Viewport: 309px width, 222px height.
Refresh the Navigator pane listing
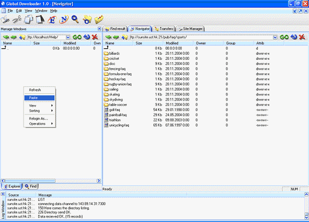[294, 37]
